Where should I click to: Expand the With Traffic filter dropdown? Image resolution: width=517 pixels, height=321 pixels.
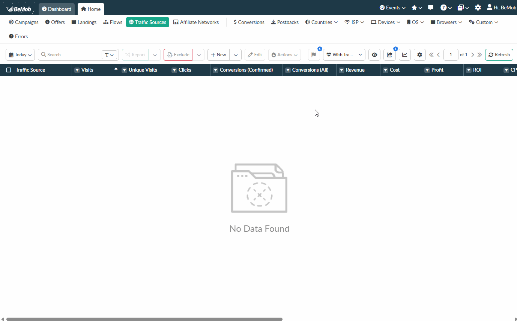(x=344, y=55)
